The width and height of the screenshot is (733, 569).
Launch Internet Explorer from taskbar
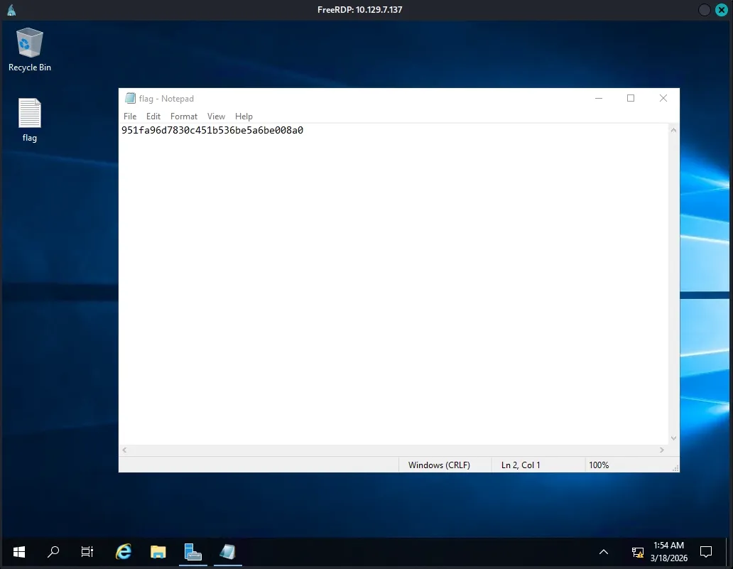(x=124, y=552)
